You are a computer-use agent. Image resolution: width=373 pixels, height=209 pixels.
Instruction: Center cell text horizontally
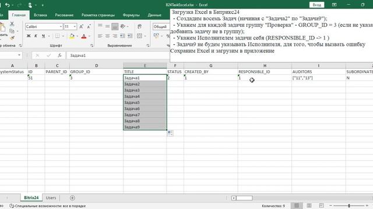click(x=107, y=36)
